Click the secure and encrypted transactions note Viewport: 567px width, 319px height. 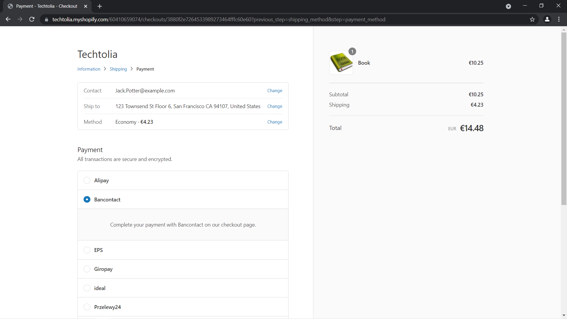coord(125,159)
